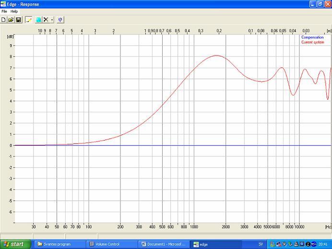Click the Open folder toolbar icon
Image resolution: width=332 pixels, height=249 pixels.
(11, 20)
